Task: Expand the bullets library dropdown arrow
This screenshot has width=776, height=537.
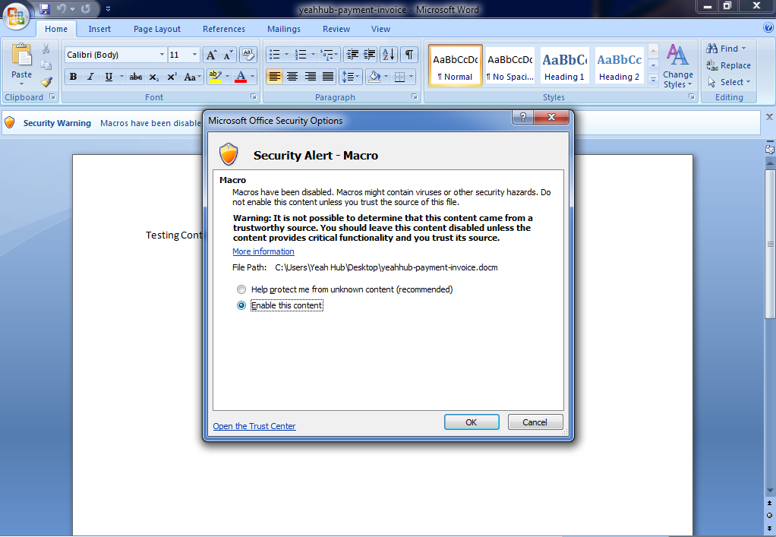Action: (286, 55)
